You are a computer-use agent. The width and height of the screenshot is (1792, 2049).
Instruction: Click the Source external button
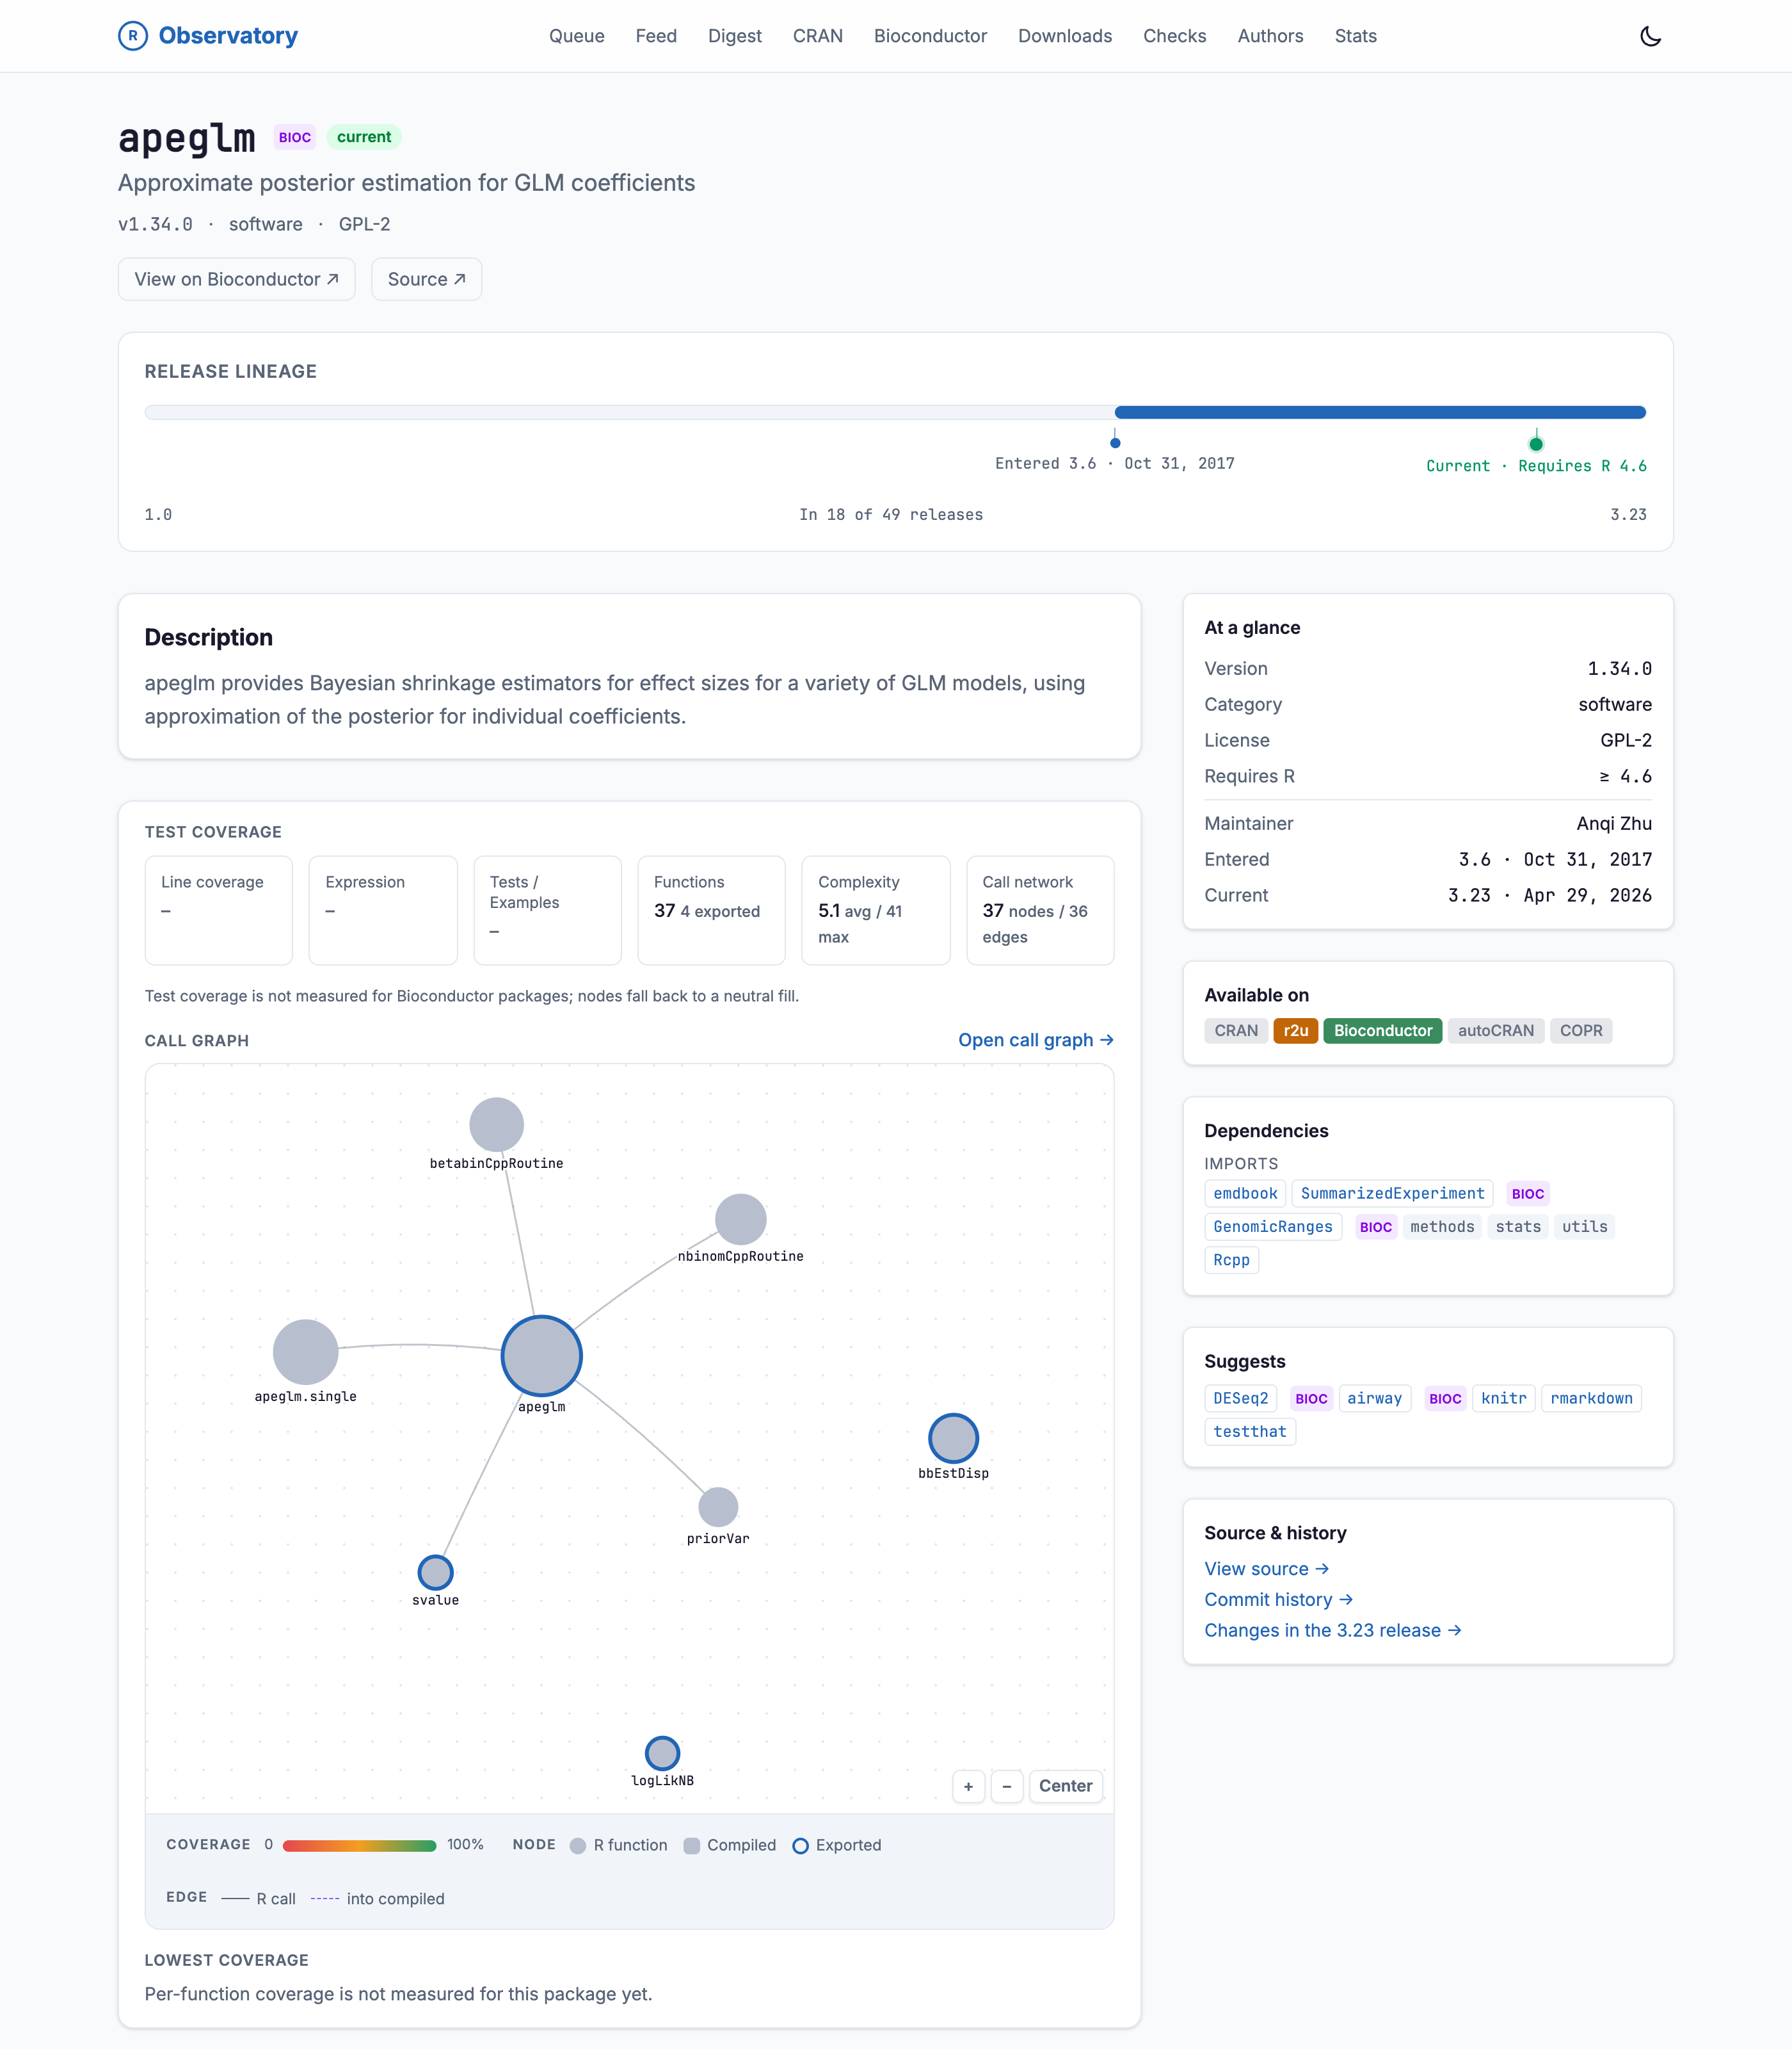pos(427,279)
